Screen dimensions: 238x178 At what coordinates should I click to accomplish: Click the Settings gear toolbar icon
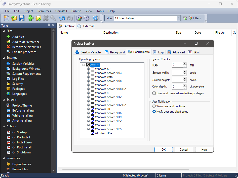point(86,18)
